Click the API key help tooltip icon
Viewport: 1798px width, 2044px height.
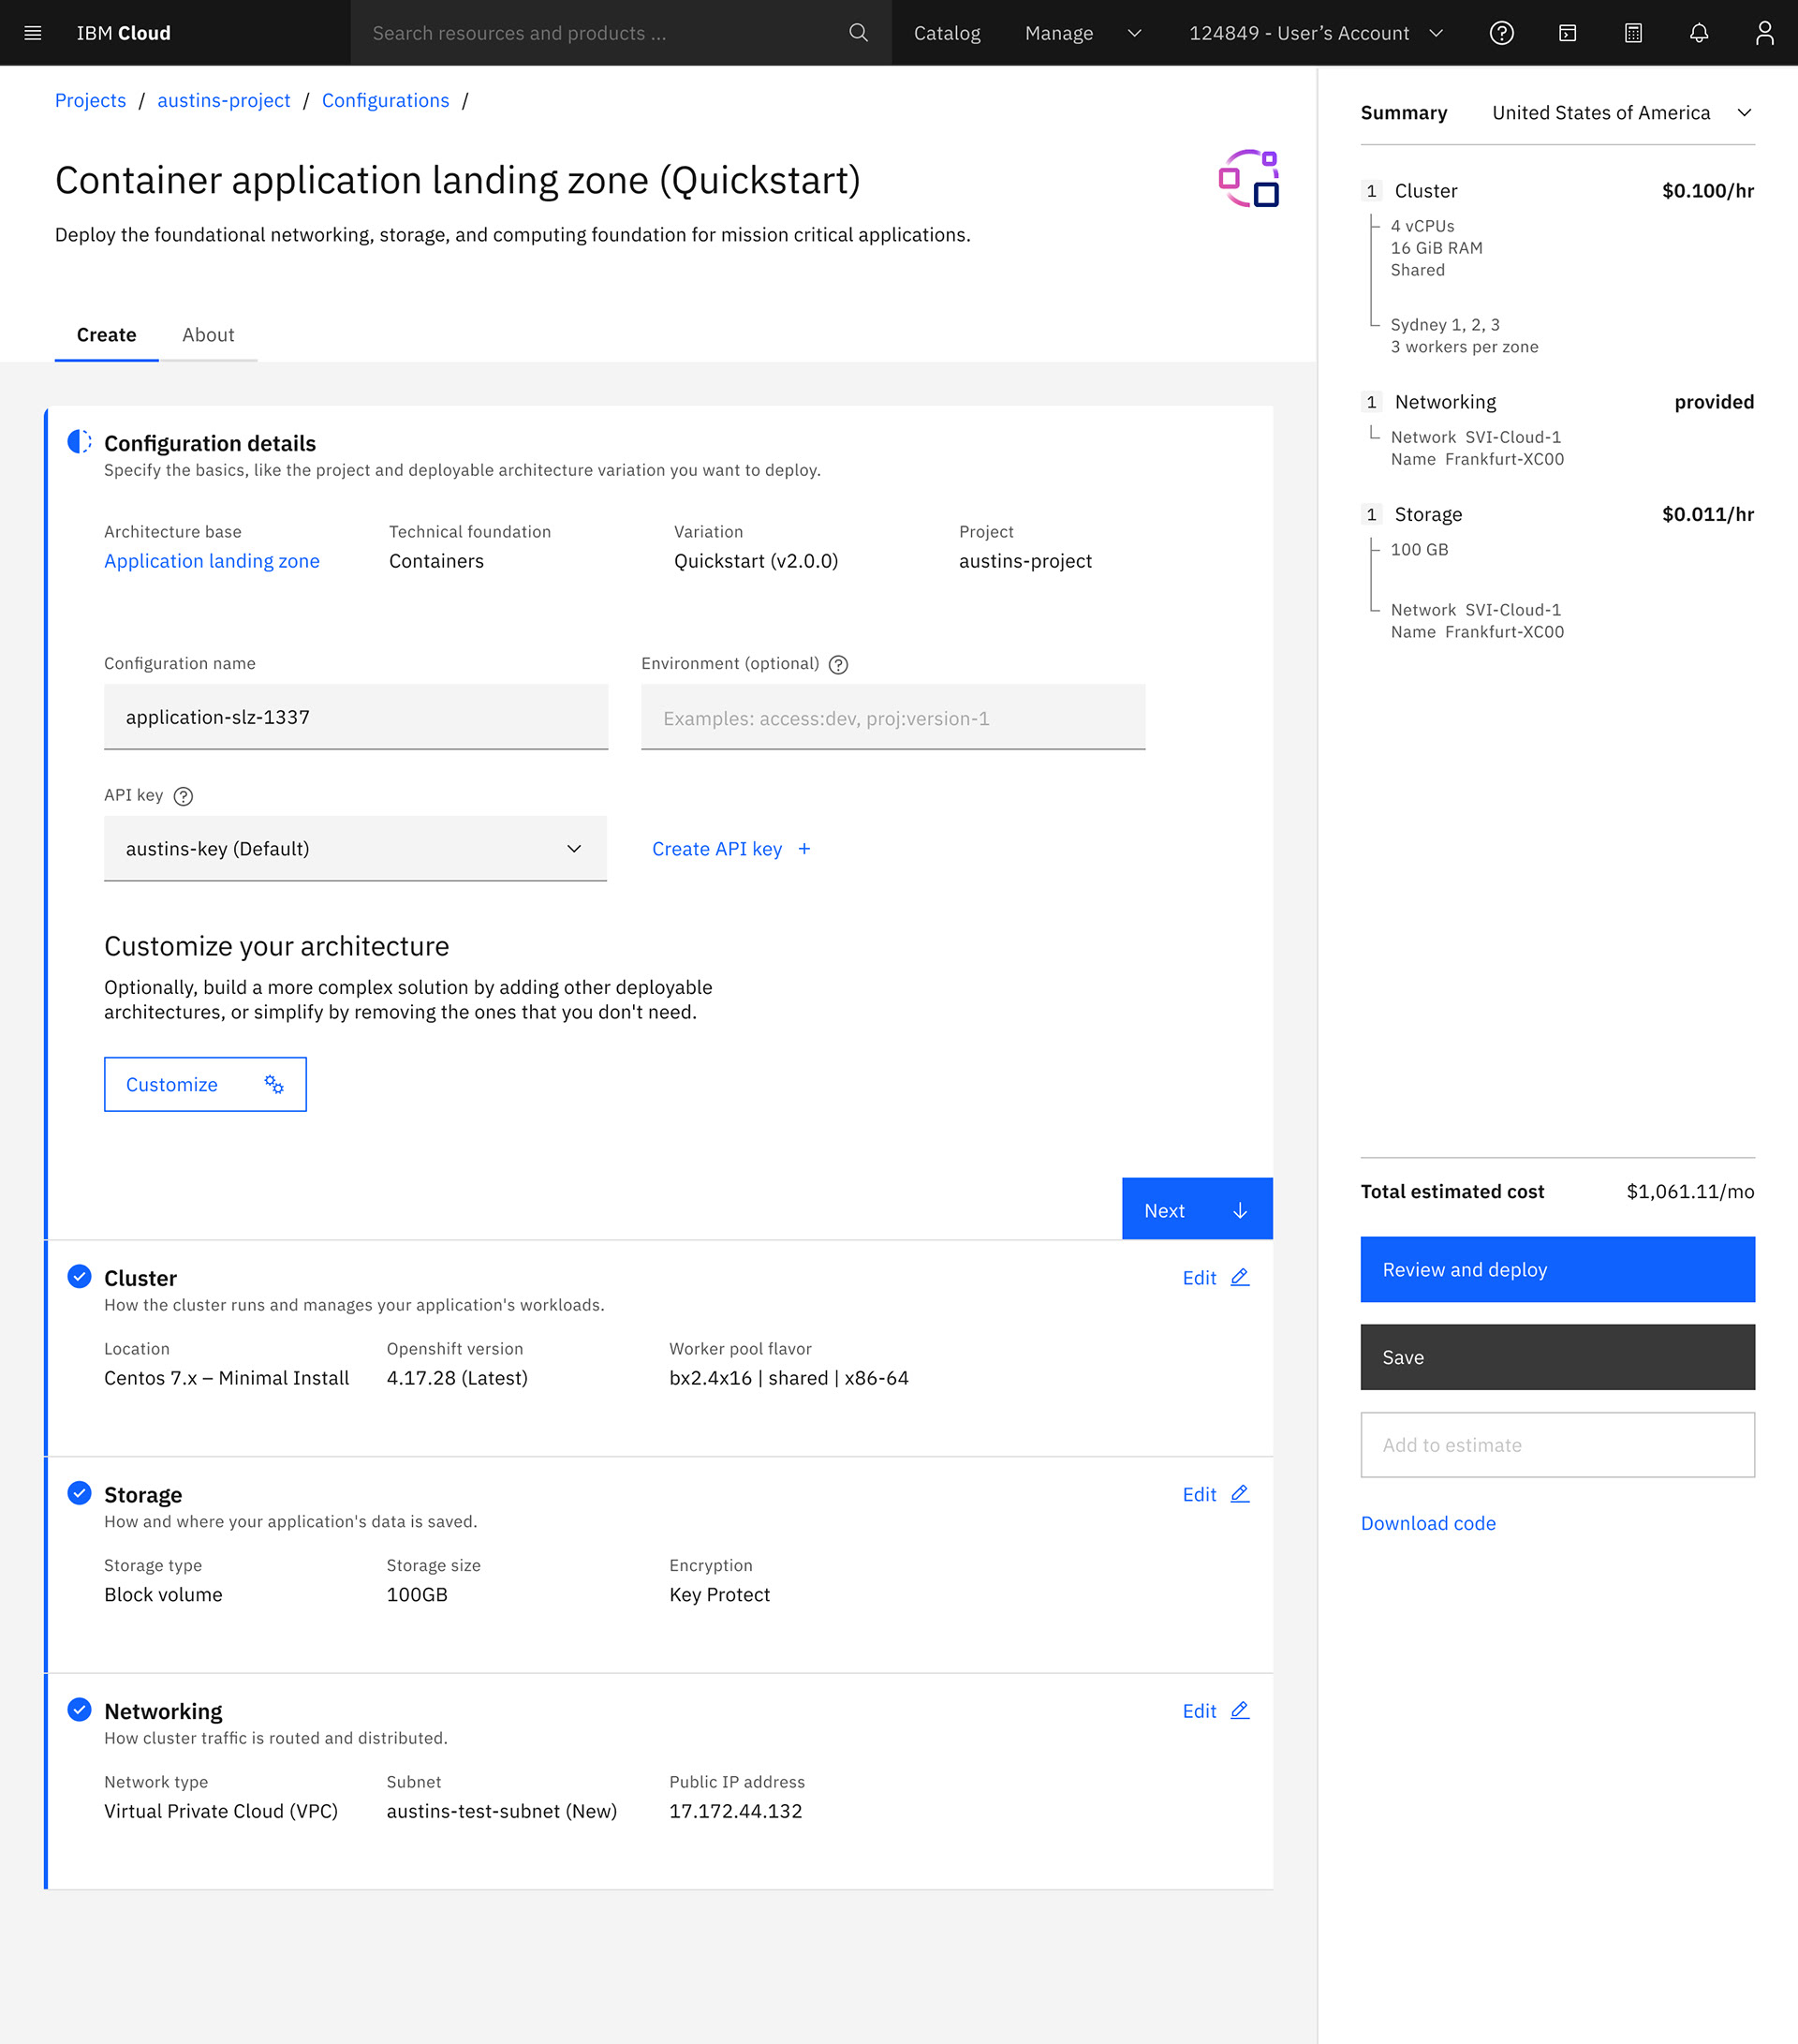(x=183, y=797)
